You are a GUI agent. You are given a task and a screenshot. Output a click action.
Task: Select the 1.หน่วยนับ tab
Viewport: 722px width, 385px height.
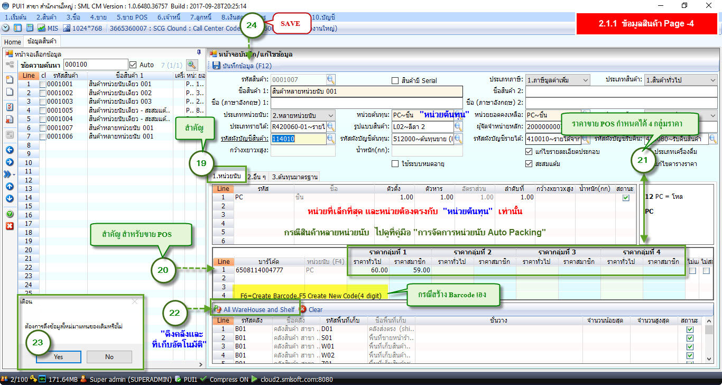click(x=226, y=176)
